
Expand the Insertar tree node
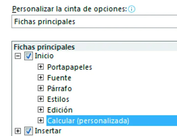18,131
